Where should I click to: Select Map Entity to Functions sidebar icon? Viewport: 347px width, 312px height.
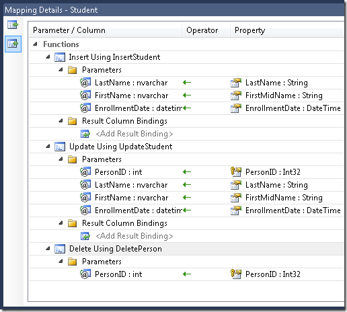coord(13,44)
